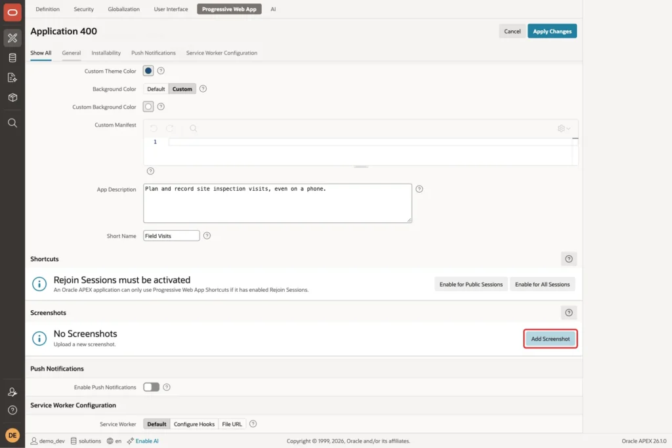Click the undo icon in Custom Manifest editor
Screen dimensions: 672x448
pos(154,128)
